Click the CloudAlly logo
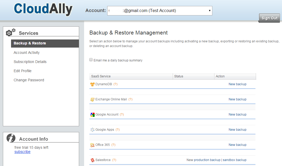282x166 pixels. (43, 9)
